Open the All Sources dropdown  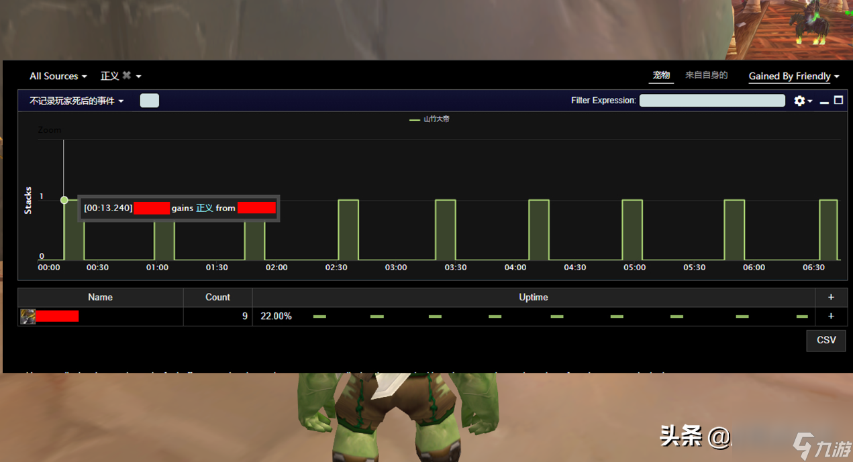(58, 76)
